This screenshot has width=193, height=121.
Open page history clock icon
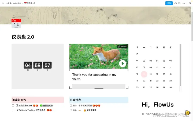coord(176,3)
